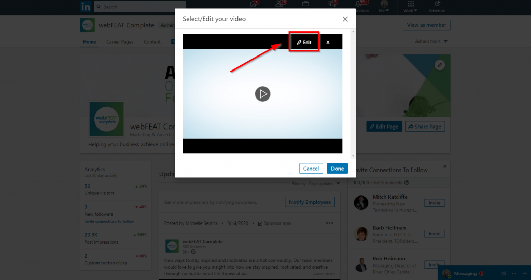
Task: Click the webFEAT Complete logo in page header
Action: tap(87, 25)
